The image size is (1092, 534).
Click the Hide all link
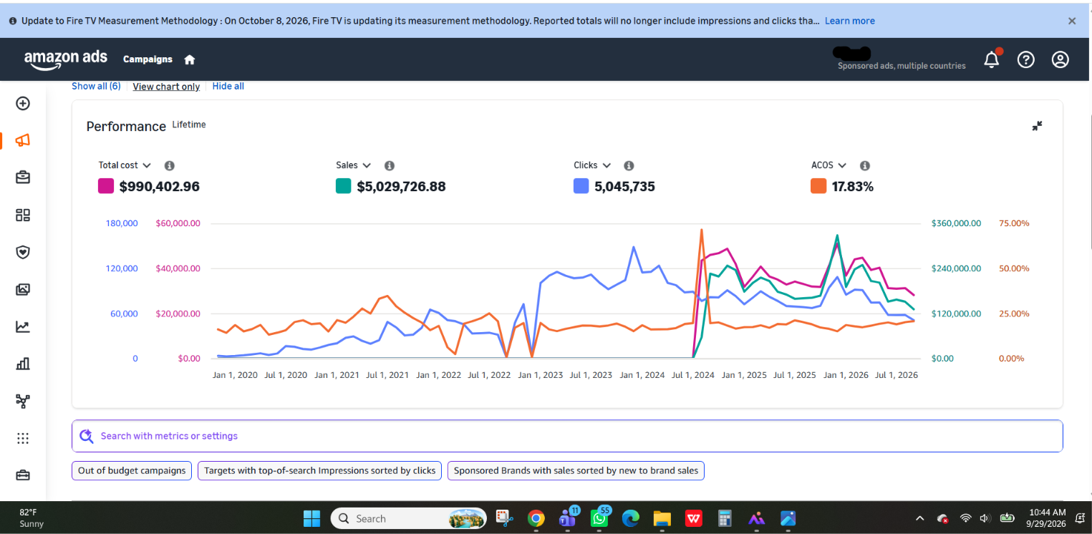(x=228, y=86)
